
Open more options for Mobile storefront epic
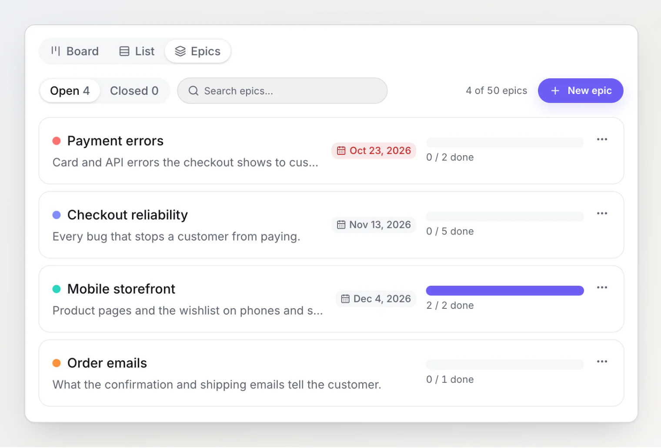[602, 288]
